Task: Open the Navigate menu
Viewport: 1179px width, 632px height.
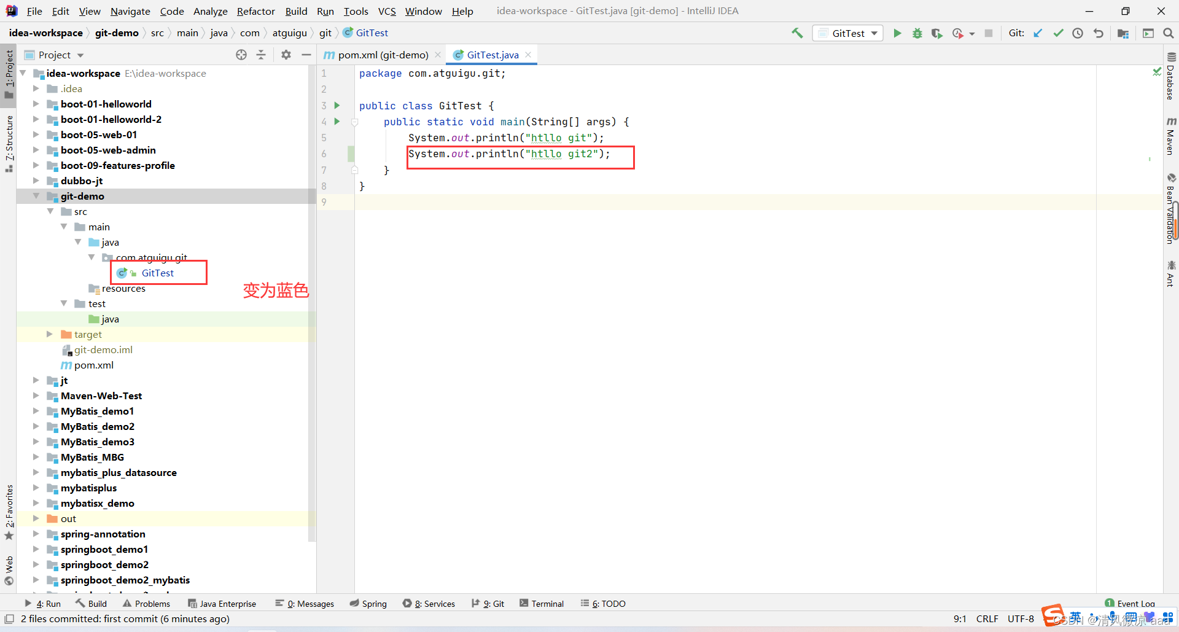Action: [x=130, y=11]
